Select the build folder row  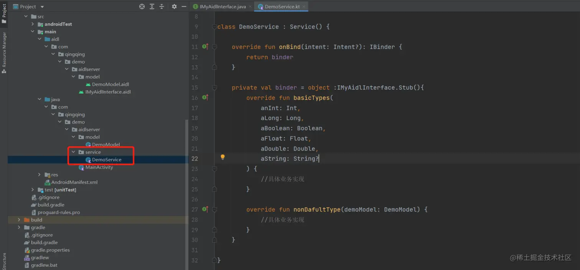pos(98,220)
